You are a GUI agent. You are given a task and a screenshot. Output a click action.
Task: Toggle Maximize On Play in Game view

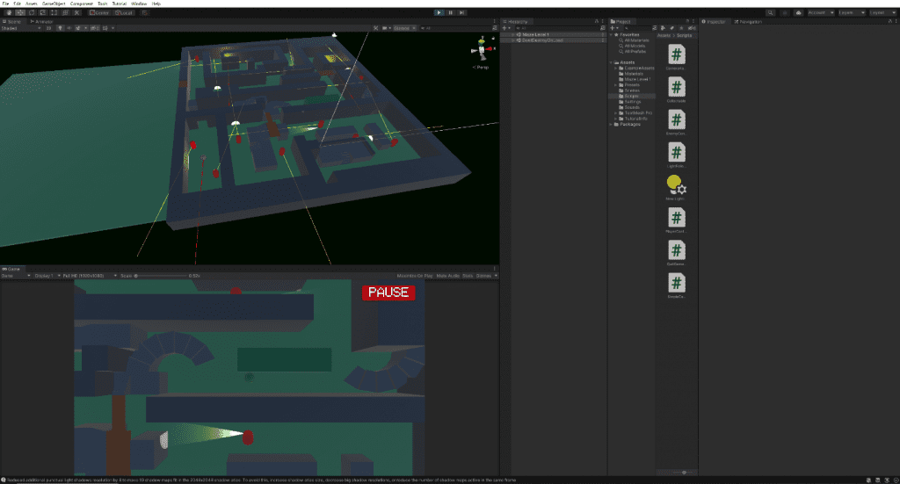coord(416,275)
